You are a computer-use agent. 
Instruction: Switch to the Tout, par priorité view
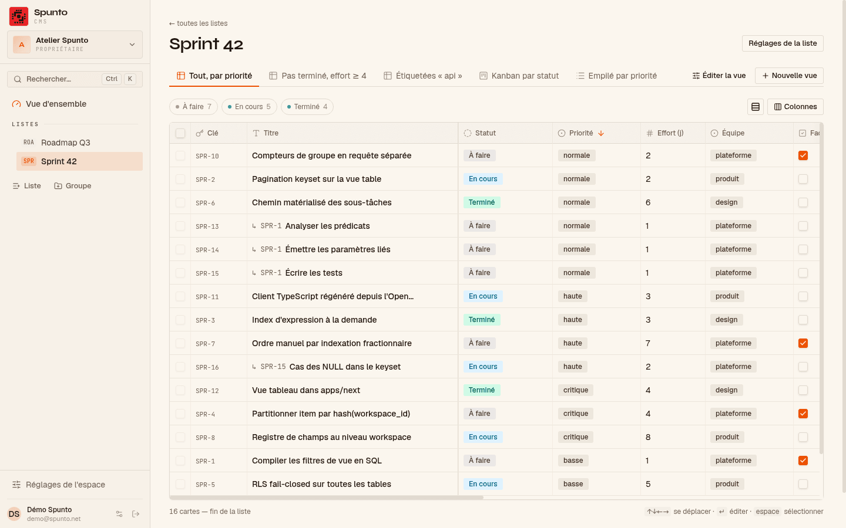pyautogui.click(x=214, y=76)
